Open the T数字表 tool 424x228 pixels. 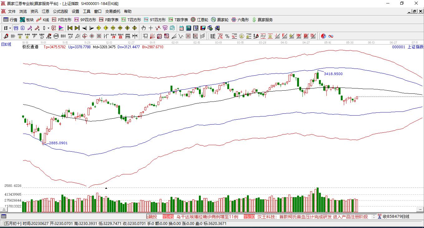tap(178, 20)
